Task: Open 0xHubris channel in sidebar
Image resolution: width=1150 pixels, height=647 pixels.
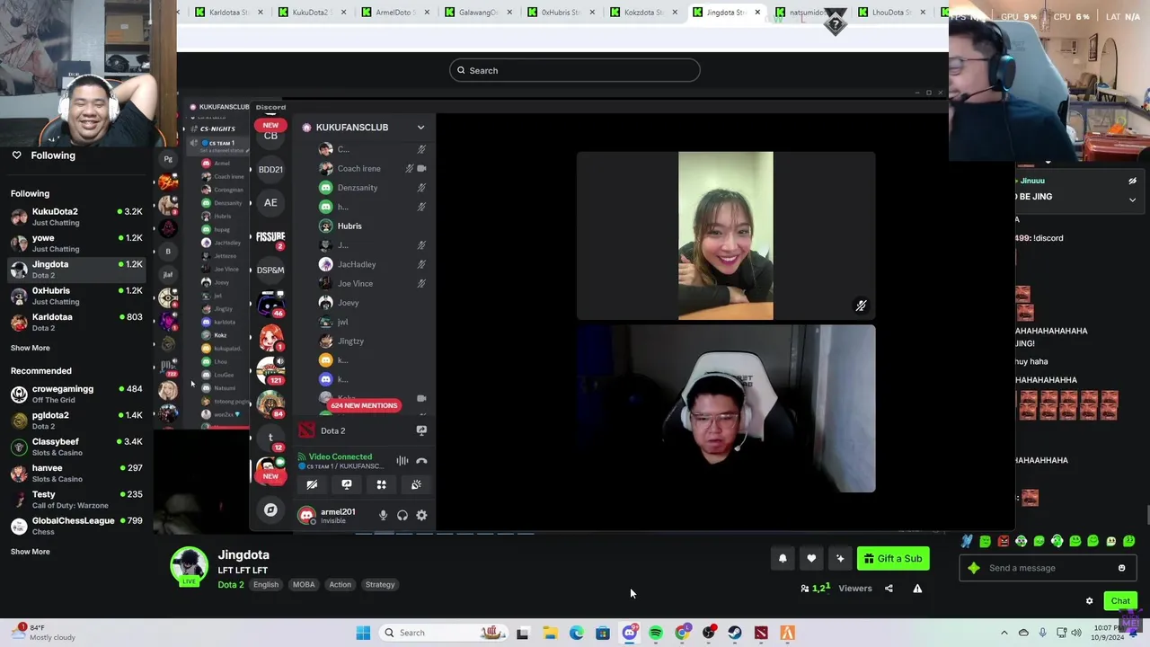Action: tap(76, 296)
